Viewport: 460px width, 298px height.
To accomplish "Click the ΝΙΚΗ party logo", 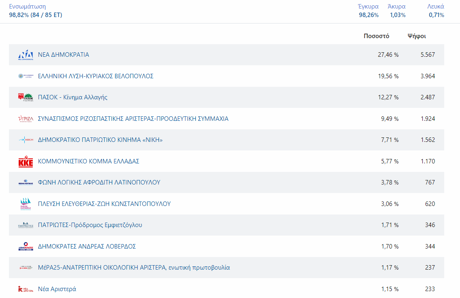I will [x=26, y=140].
